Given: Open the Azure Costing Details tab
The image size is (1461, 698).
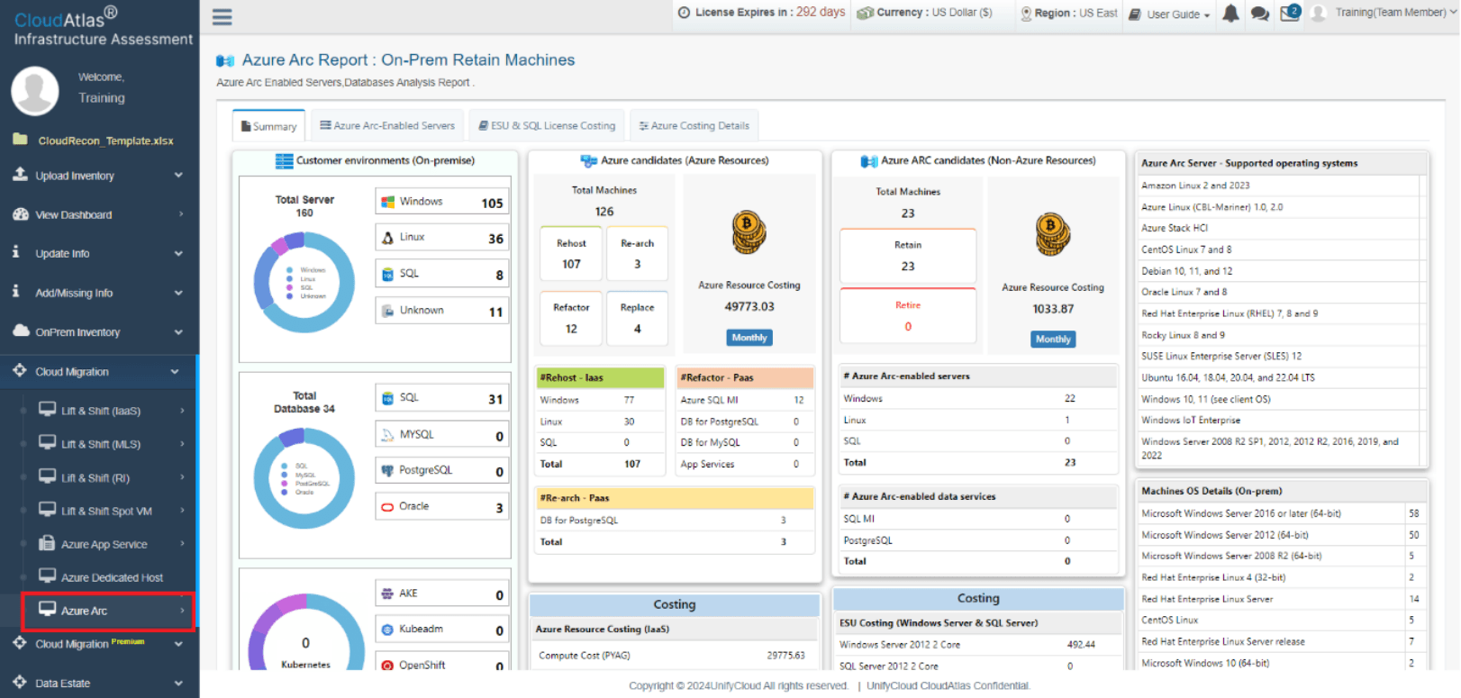Looking at the screenshot, I should point(694,126).
